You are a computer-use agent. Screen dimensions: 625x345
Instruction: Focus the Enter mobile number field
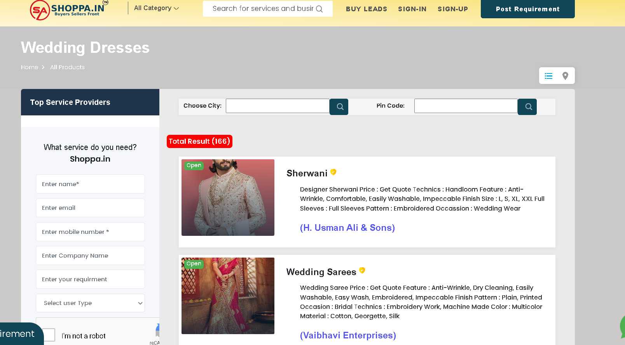[90, 232]
